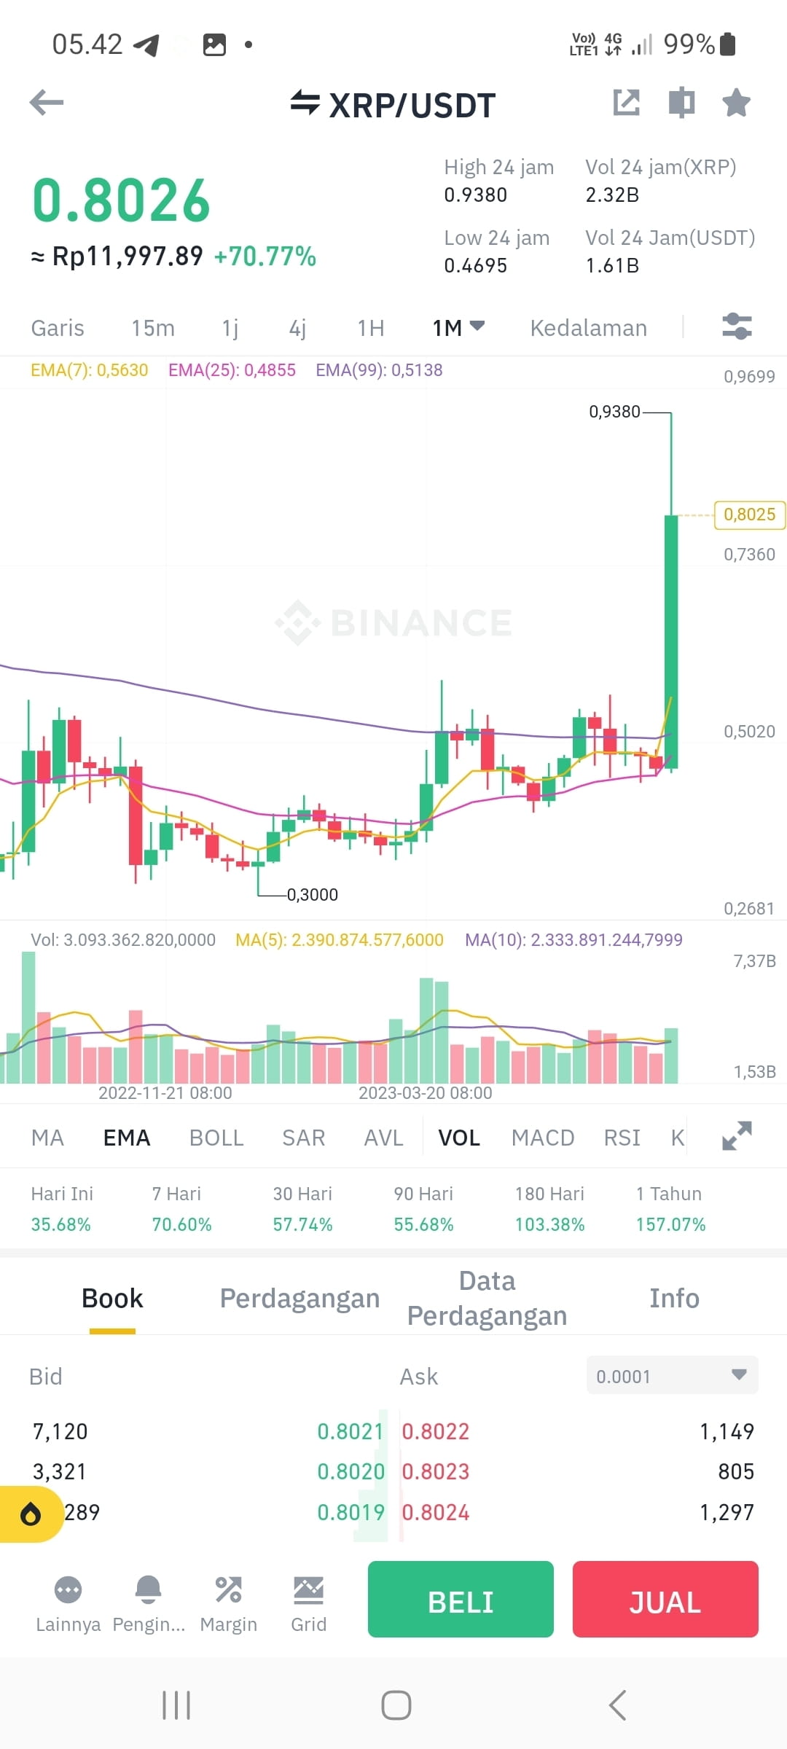
Task: Open chart settings with the sliders icon
Action: [739, 328]
